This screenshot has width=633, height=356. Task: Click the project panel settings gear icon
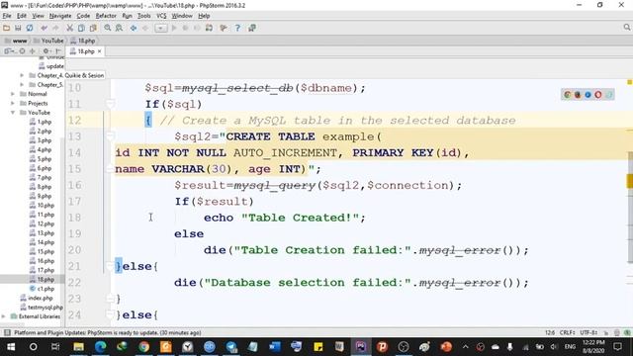click(x=46, y=51)
